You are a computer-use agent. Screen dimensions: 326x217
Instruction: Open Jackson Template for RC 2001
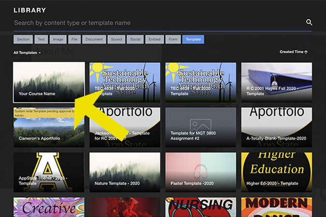(125, 127)
